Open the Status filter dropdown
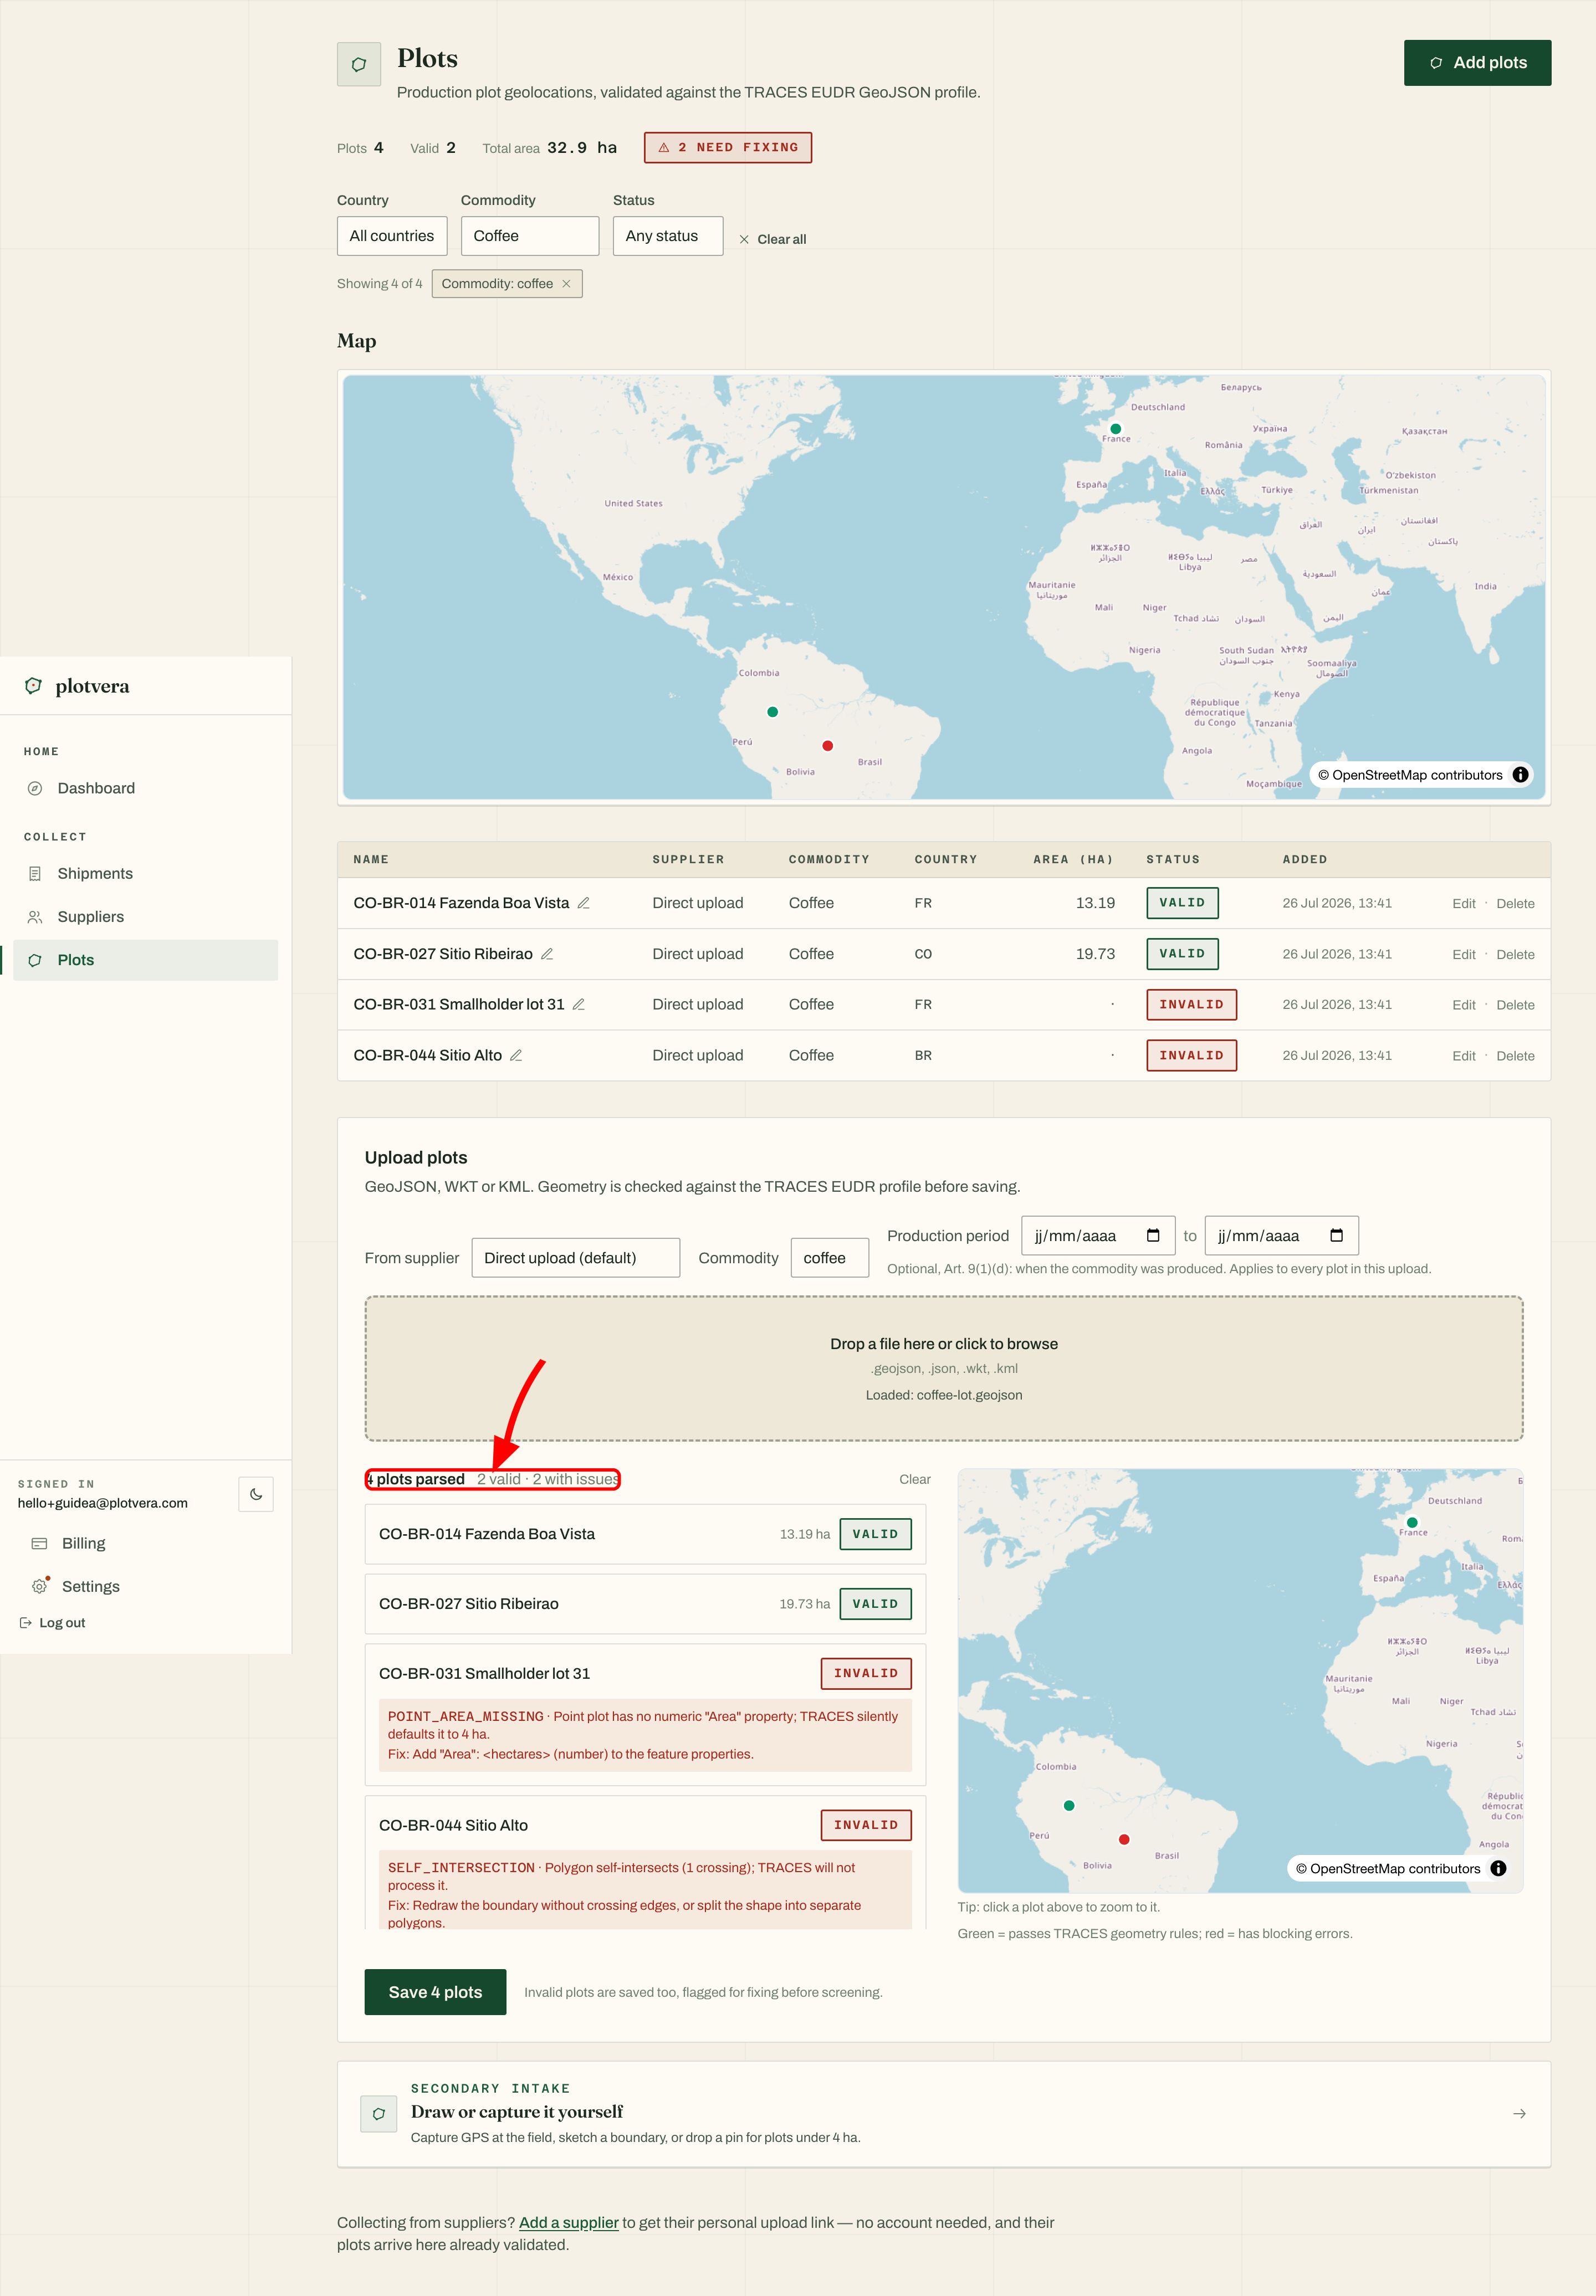The image size is (1596, 2296). click(x=668, y=236)
